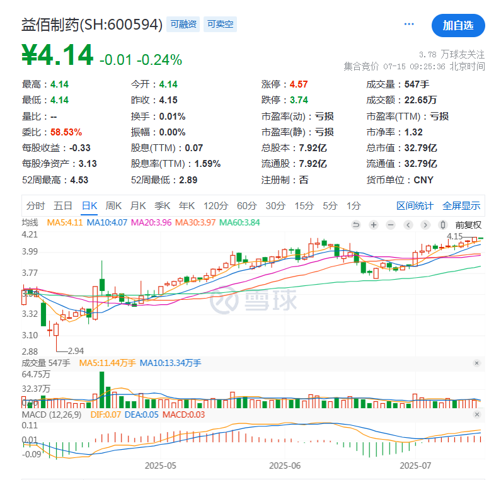Click the MA60:3.84 moving average label
The width and height of the screenshot is (489, 480).
click(x=239, y=222)
